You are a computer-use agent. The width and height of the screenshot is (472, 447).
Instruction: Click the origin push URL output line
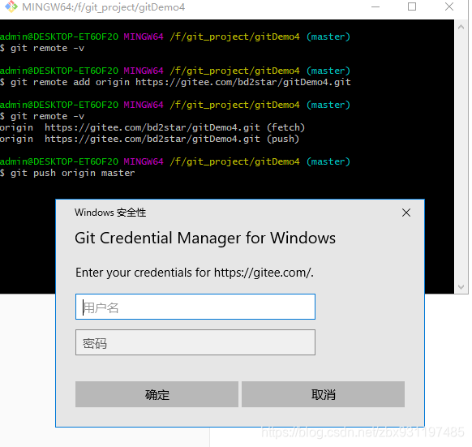(149, 140)
